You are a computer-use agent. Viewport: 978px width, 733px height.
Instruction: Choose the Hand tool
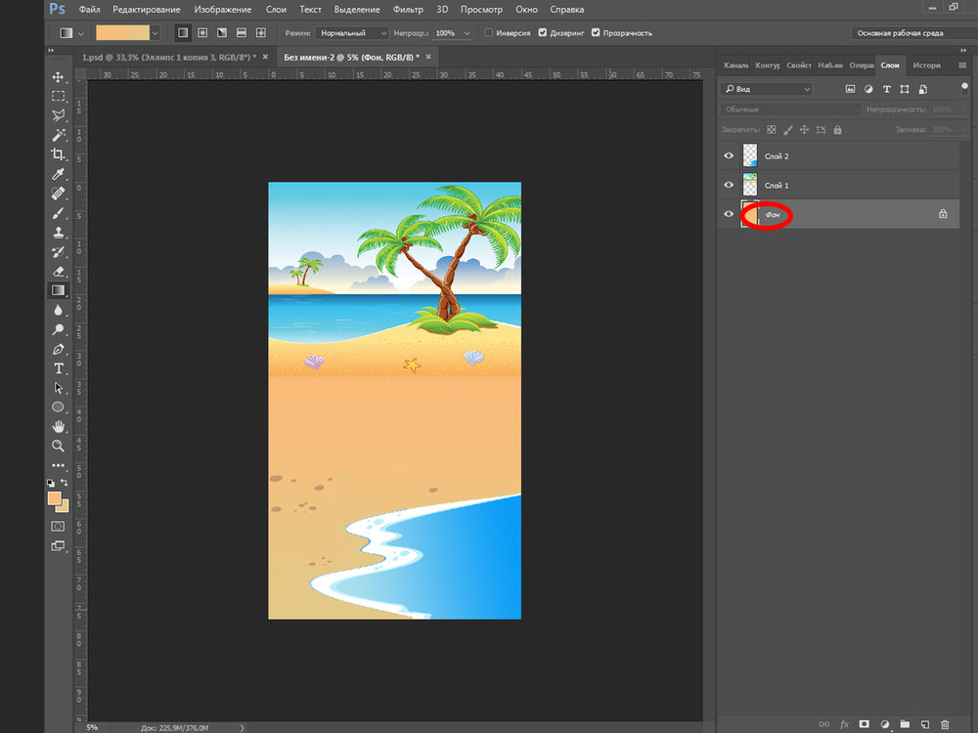click(x=58, y=426)
